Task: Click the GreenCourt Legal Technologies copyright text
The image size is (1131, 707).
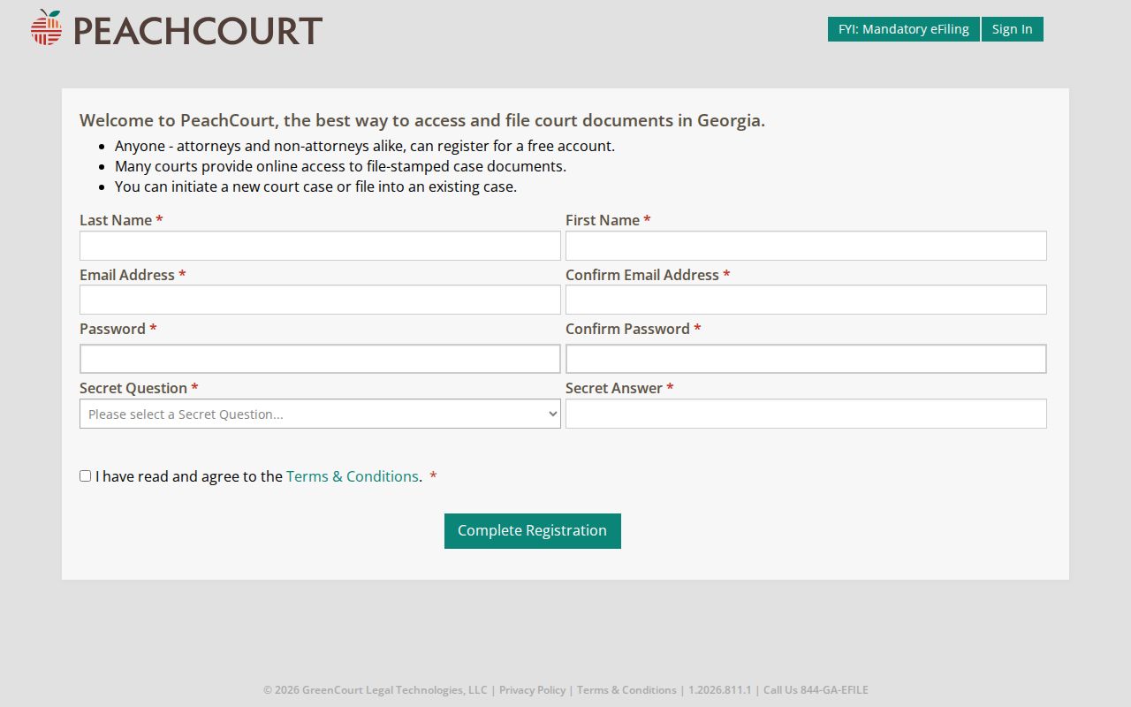Action: click(375, 690)
